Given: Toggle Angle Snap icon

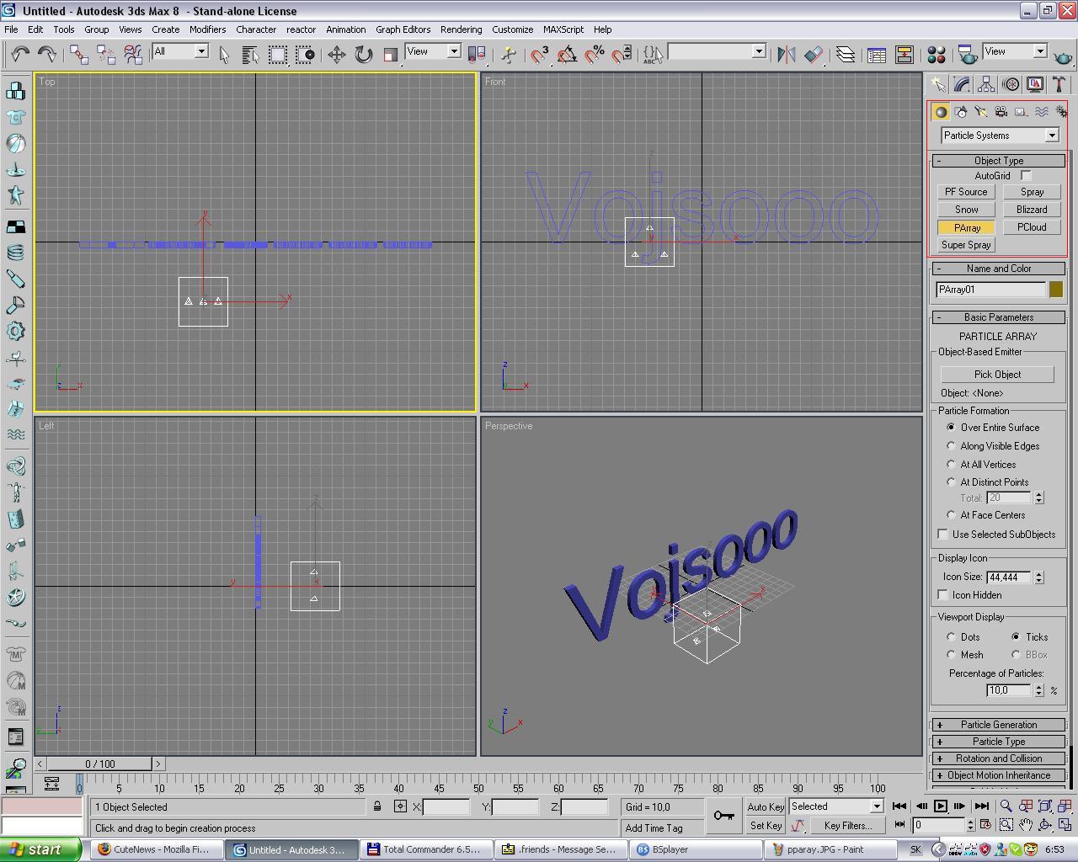Looking at the screenshot, I should [567, 55].
